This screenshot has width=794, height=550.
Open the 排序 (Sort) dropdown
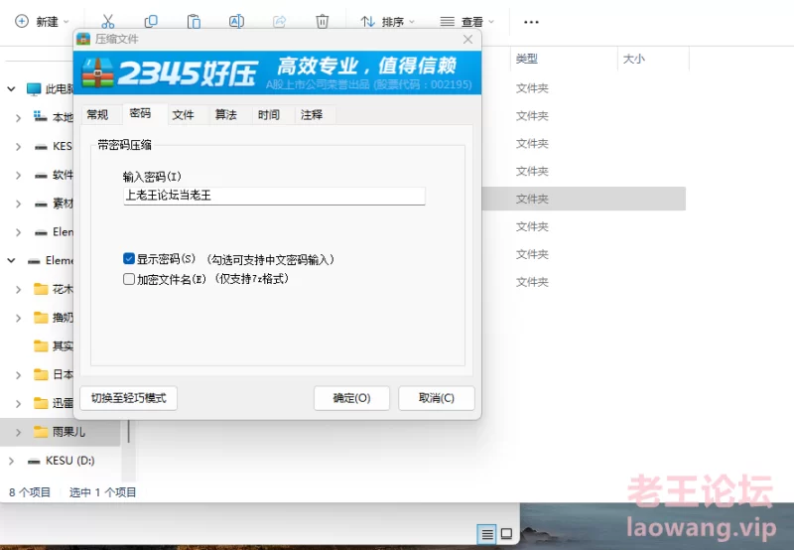click(x=387, y=21)
